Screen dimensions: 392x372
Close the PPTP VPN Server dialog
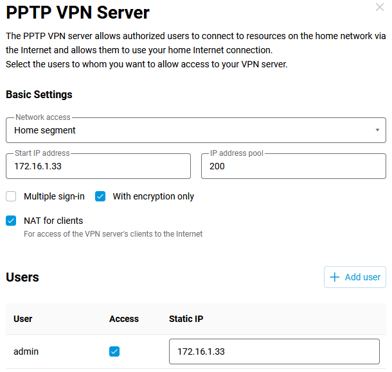pos(379,8)
